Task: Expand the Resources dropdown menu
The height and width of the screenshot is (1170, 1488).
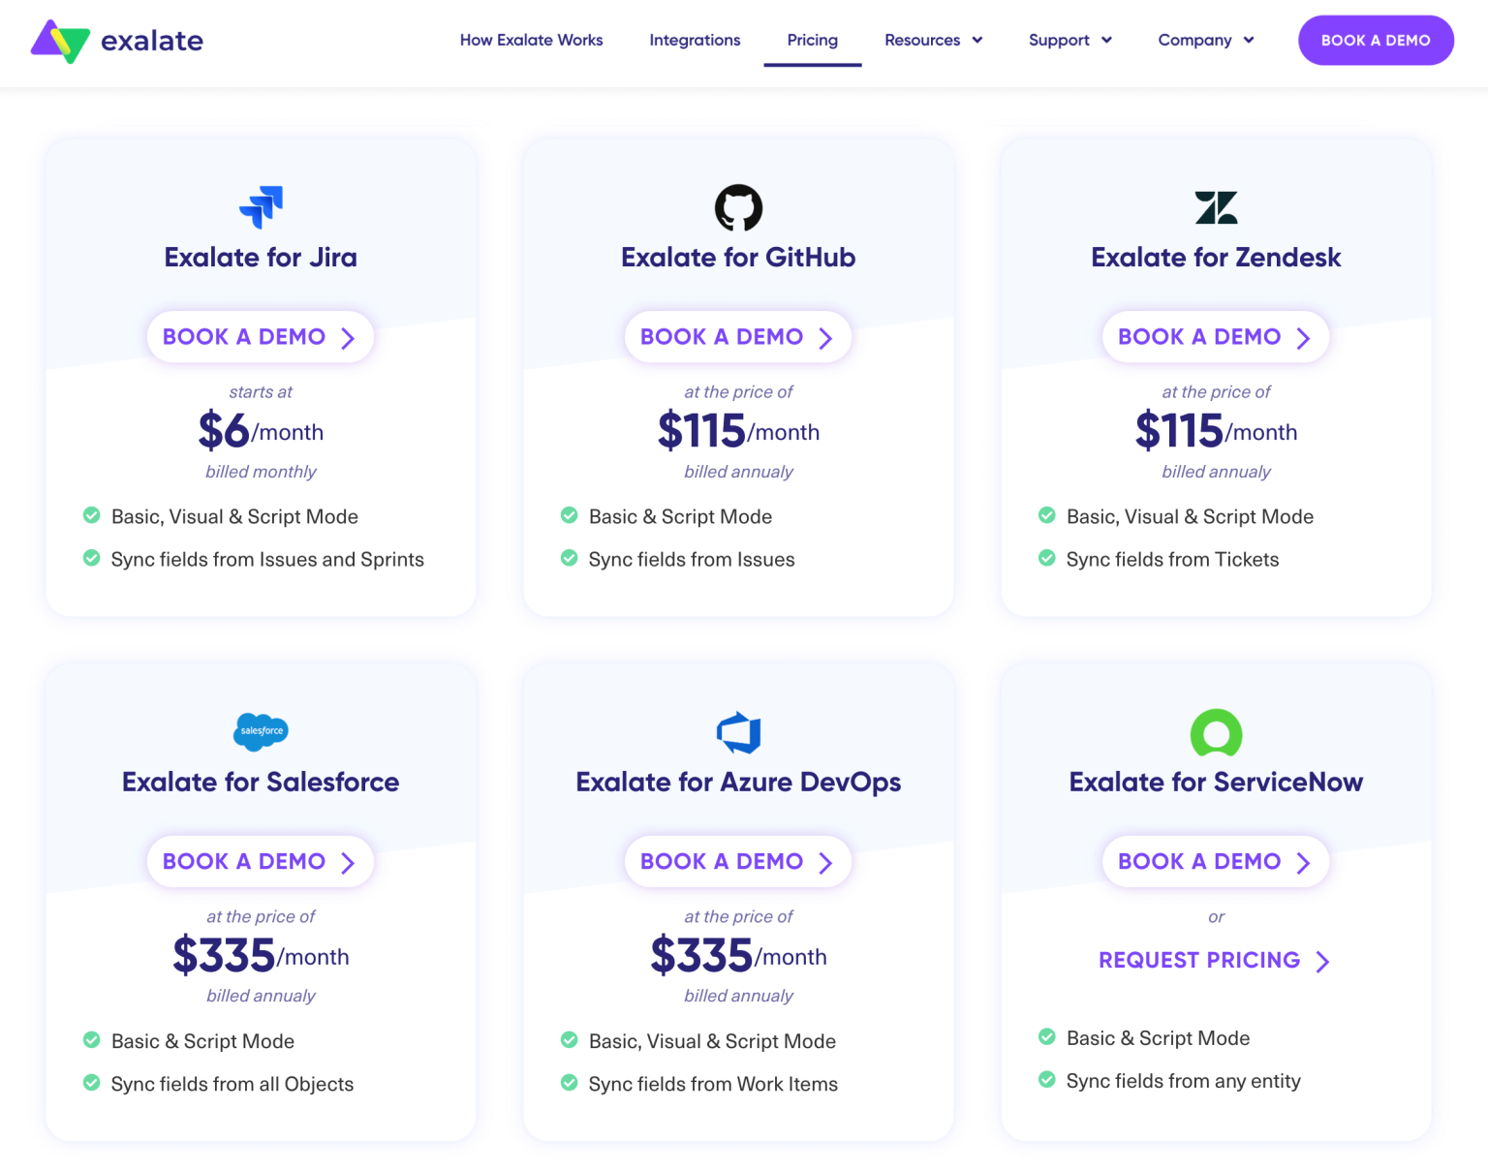Action: tap(932, 40)
